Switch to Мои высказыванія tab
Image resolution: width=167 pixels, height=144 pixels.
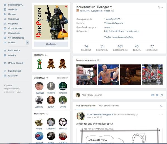pos(109,106)
